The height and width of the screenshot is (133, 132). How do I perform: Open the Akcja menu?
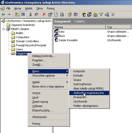18,8
